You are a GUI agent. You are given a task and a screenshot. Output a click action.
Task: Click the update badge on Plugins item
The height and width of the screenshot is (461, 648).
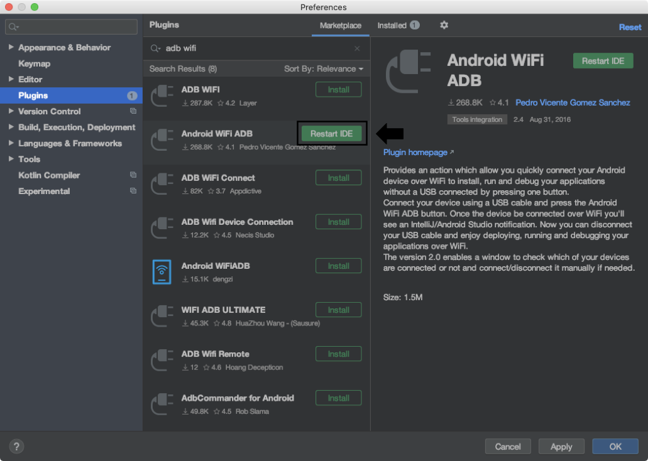132,95
